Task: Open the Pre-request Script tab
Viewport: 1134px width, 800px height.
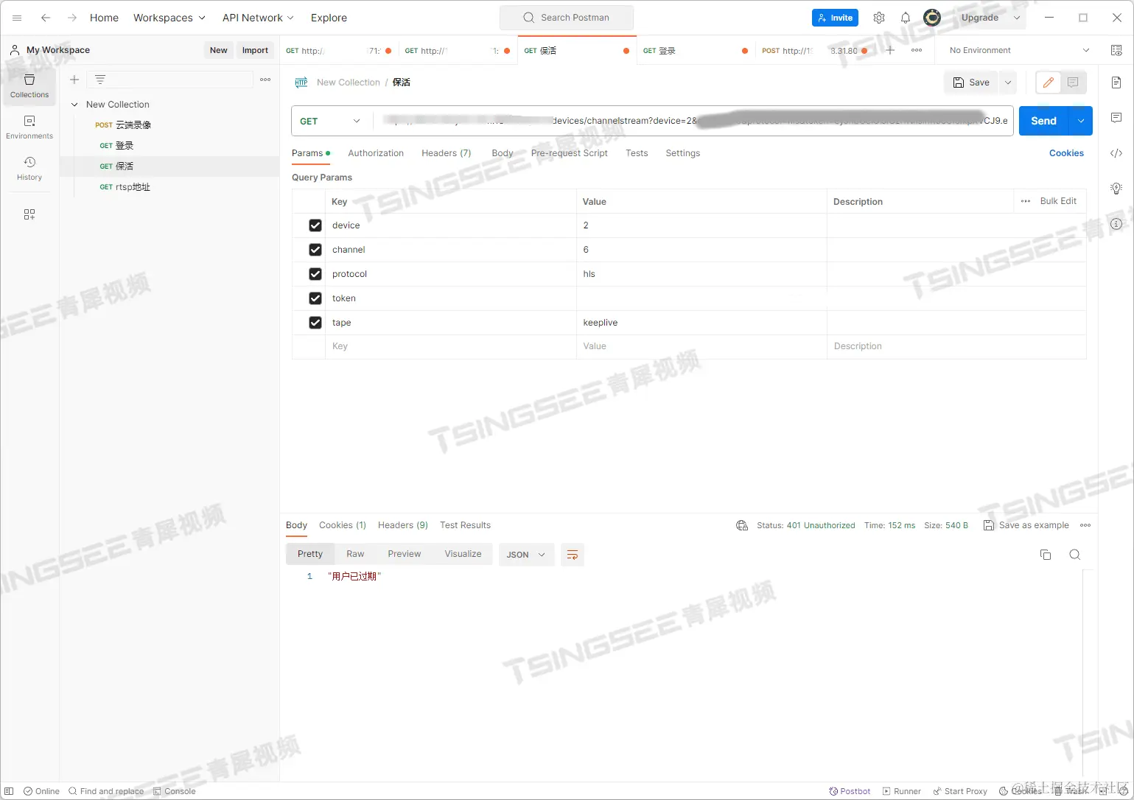Action: pyautogui.click(x=570, y=153)
